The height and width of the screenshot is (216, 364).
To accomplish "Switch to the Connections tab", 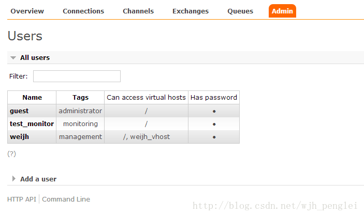I will click(x=83, y=11).
